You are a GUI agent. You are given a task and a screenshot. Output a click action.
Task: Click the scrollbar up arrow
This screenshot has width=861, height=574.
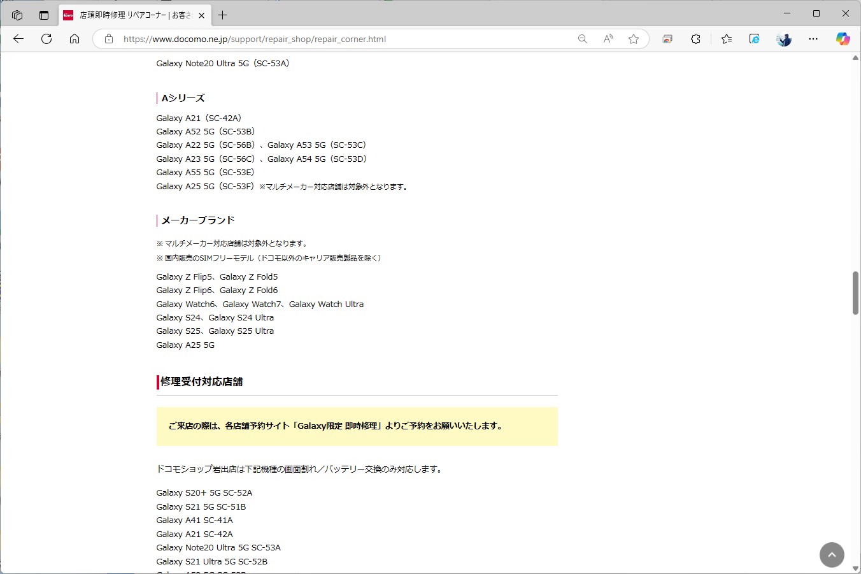click(x=855, y=58)
